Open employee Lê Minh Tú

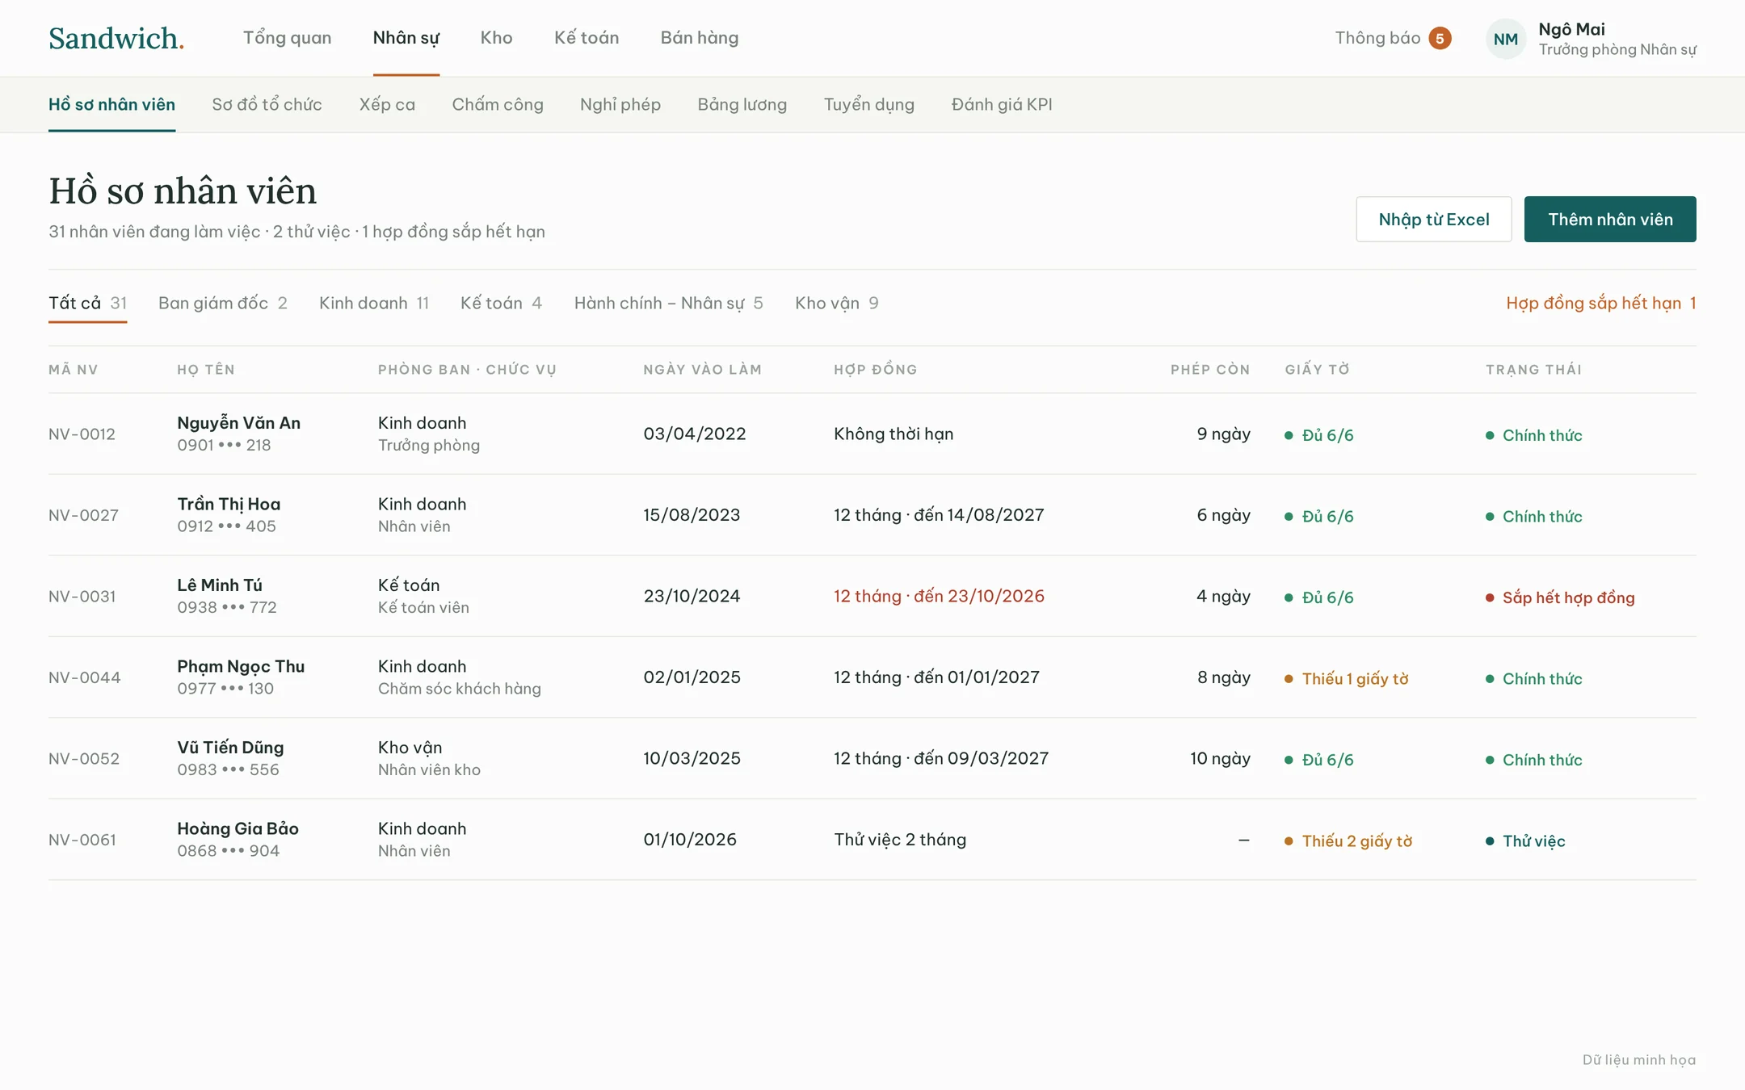pyautogui.click(x=220, y=585)
